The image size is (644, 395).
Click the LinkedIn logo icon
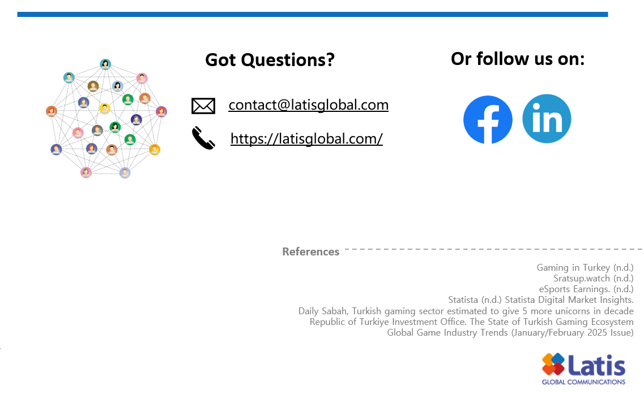[x=547, y=119]
